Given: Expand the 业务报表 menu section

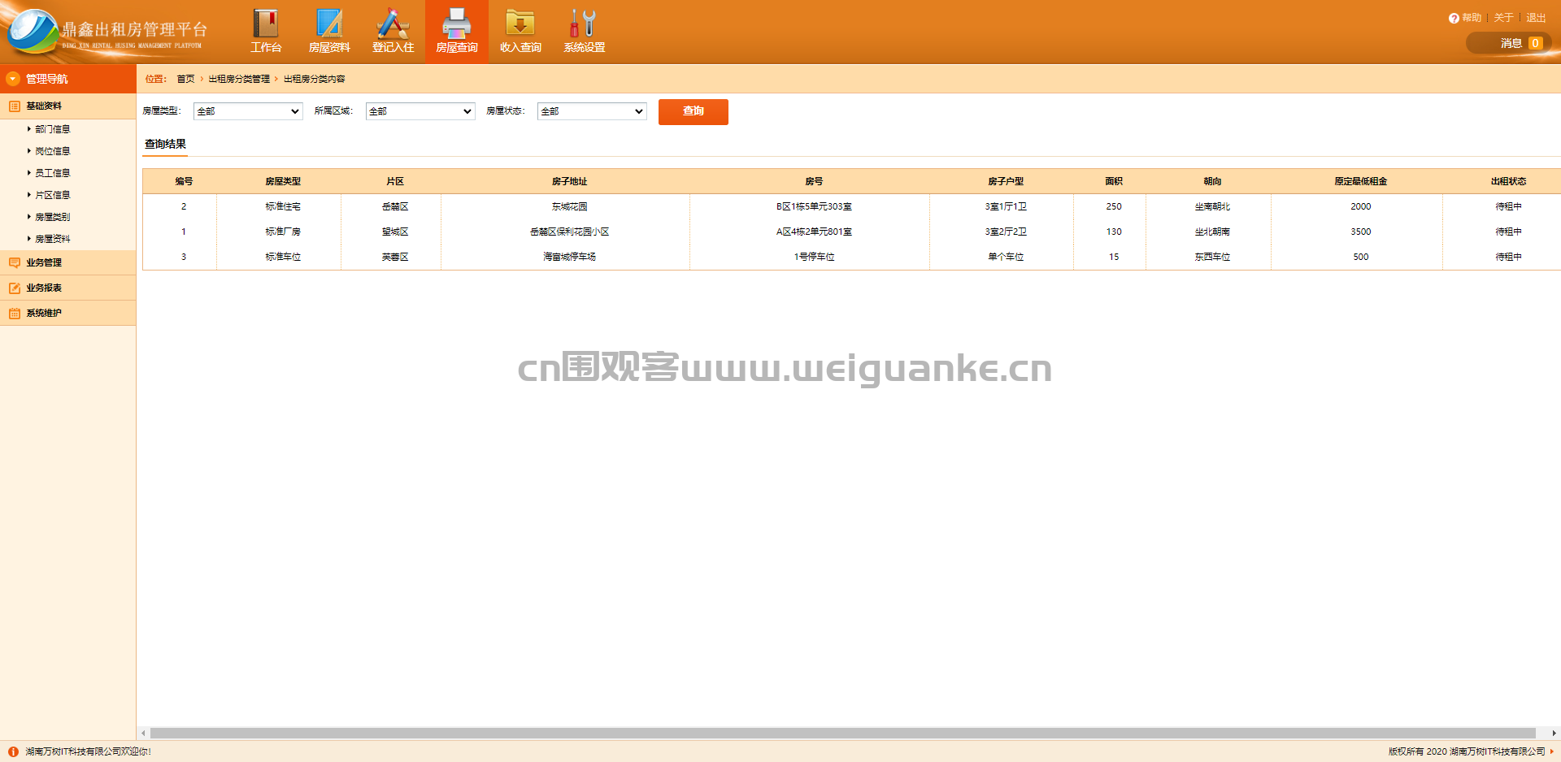Looking at the screenshot, I should (x=68, y=288).
